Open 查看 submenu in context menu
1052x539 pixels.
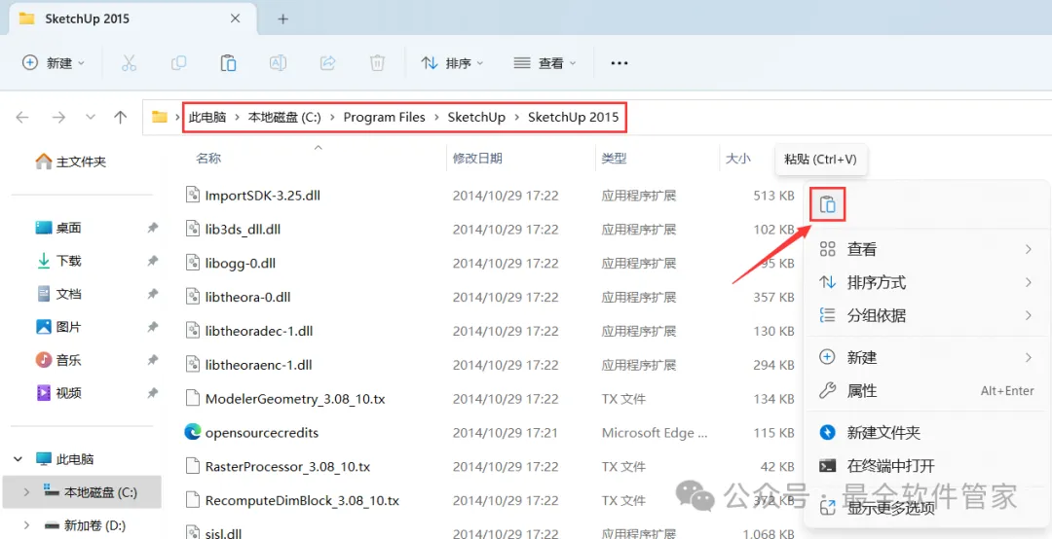[x=926, y=249]
